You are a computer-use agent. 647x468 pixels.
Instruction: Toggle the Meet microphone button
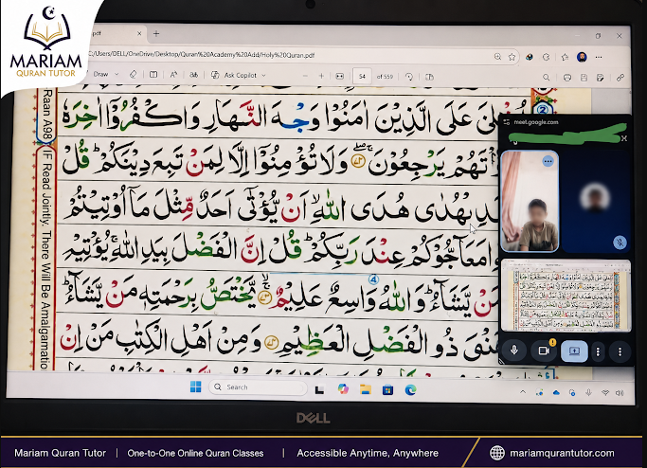click(514, 351)
